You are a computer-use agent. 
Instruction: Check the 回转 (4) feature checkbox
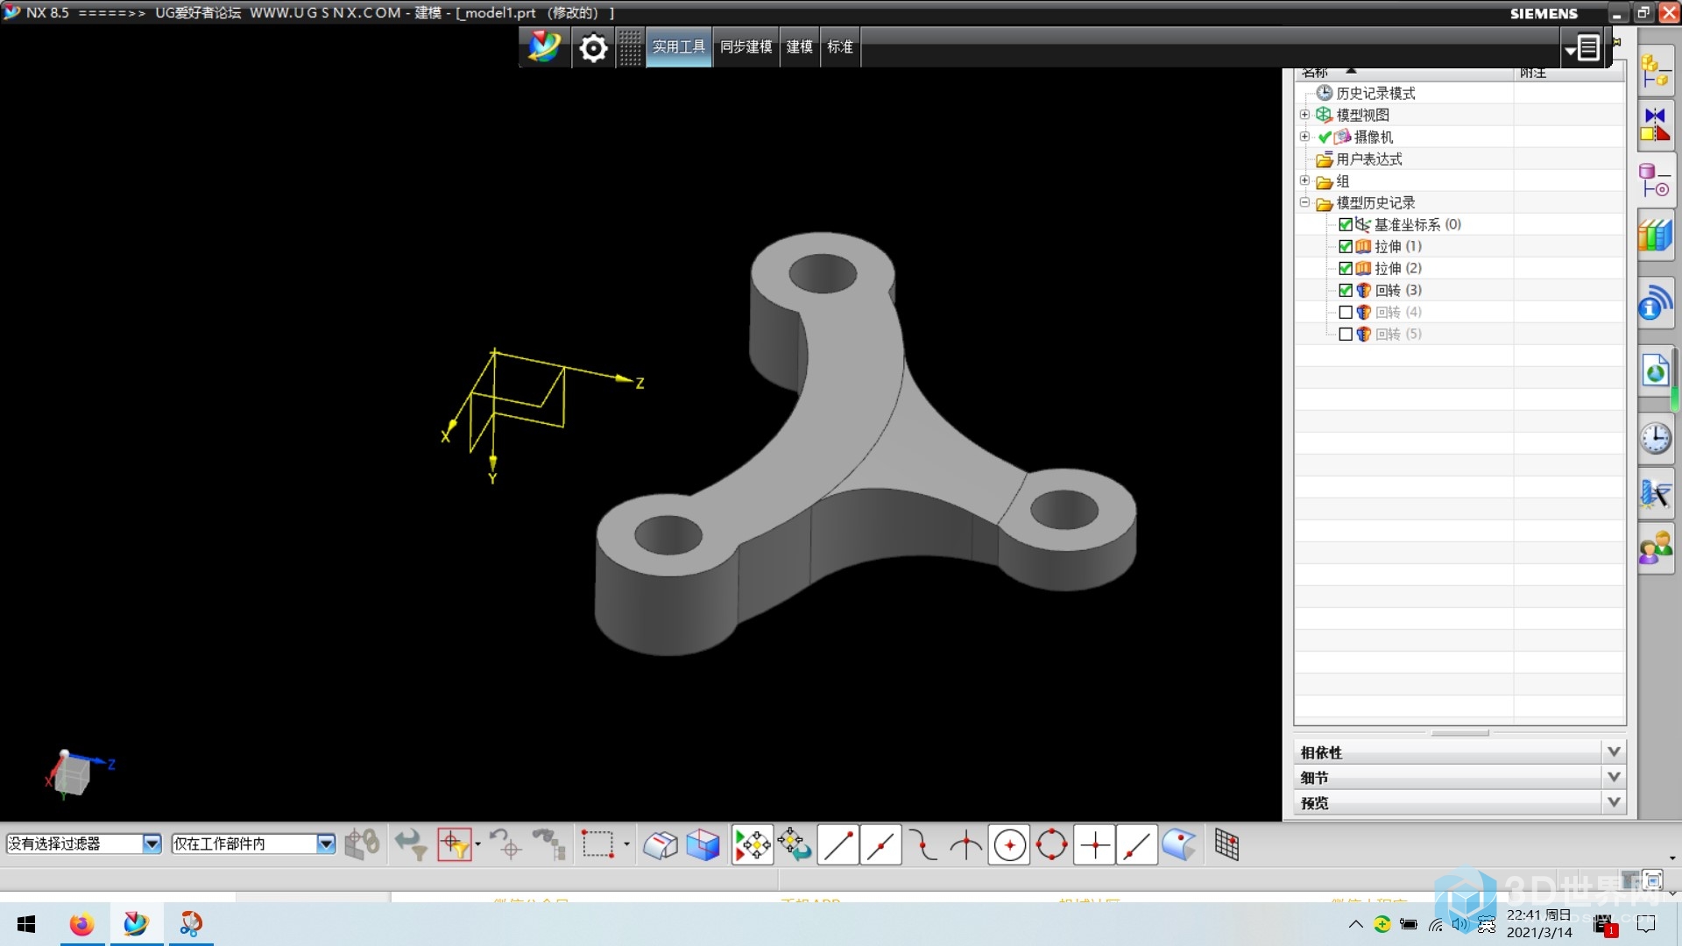tap(1345, 312)
